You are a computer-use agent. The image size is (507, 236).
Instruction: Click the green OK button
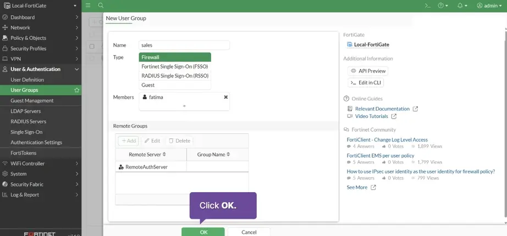point(203,232)
